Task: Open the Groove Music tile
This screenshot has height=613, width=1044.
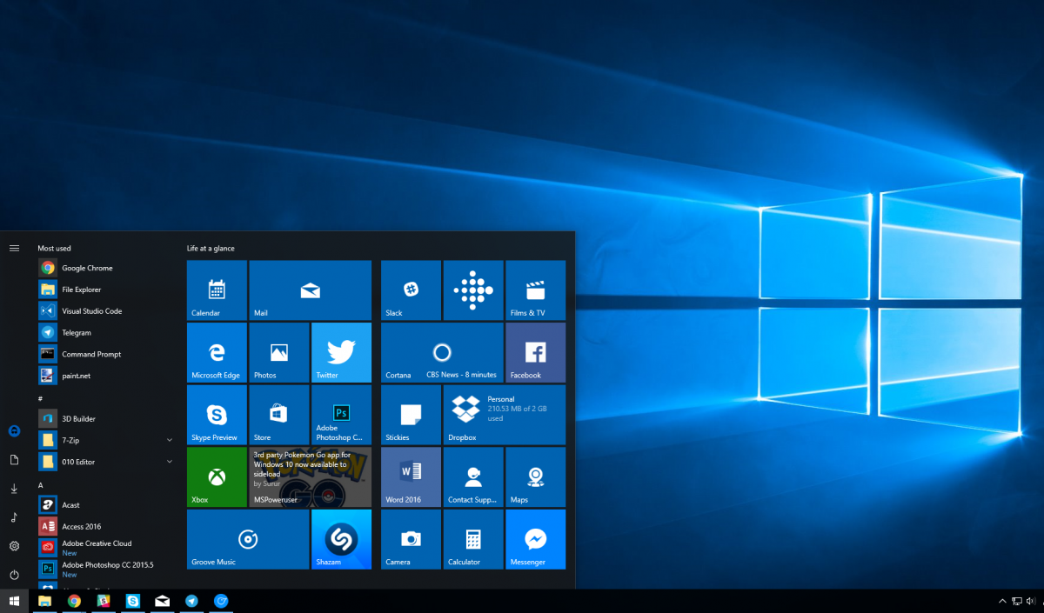Action: (248, 539)
